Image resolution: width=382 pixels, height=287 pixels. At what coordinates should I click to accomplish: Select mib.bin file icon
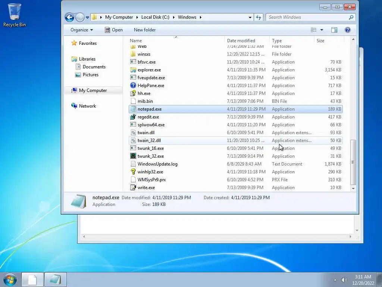pos(133,101)
